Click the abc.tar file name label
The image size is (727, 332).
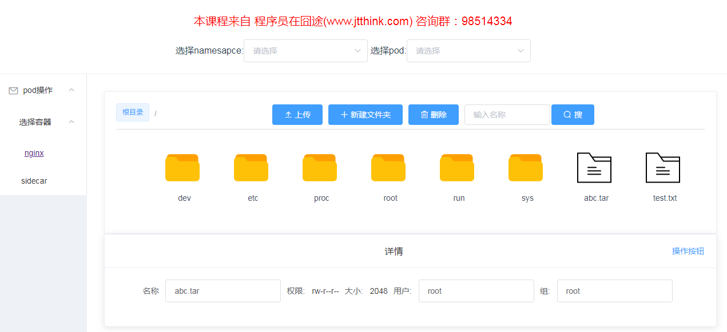point(596,199)
